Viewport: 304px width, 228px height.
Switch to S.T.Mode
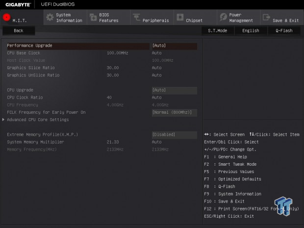218,30
